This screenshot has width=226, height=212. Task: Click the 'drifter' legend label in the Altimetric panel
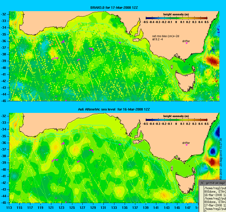(x=186, y=143)
